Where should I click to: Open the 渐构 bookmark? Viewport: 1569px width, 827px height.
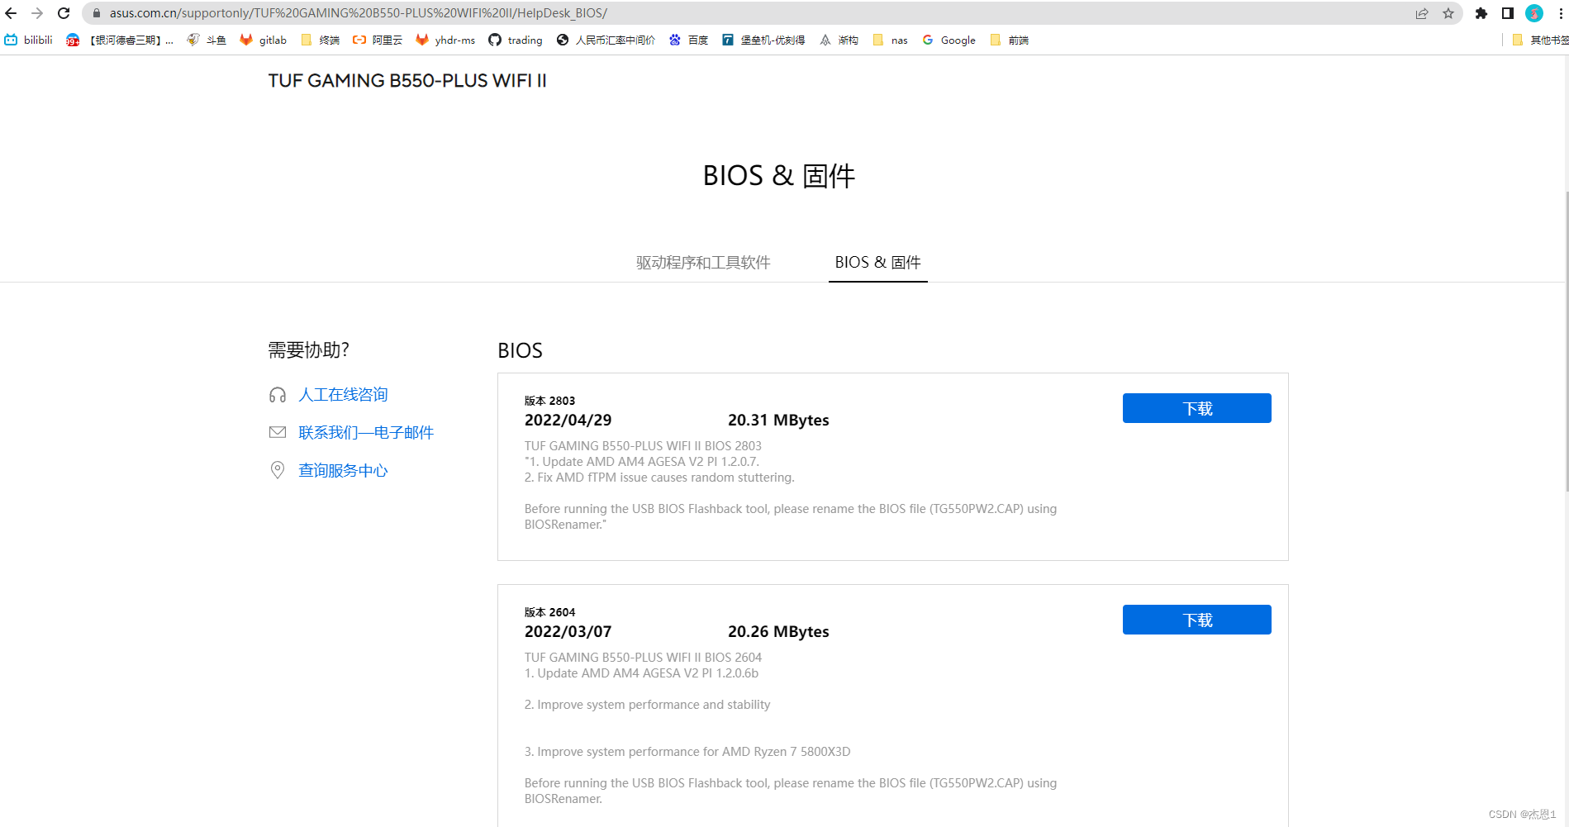coord(839,40)
